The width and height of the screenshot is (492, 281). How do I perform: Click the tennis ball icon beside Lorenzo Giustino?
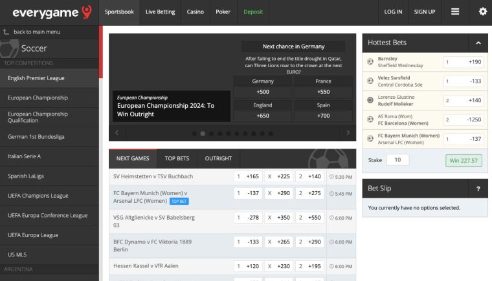(x=370, y=100)
